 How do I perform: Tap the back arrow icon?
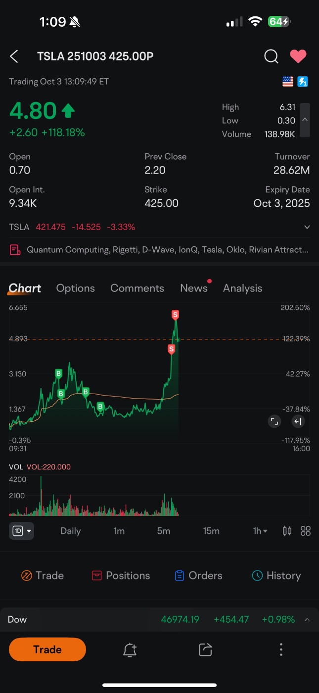[x=14, y=57]
